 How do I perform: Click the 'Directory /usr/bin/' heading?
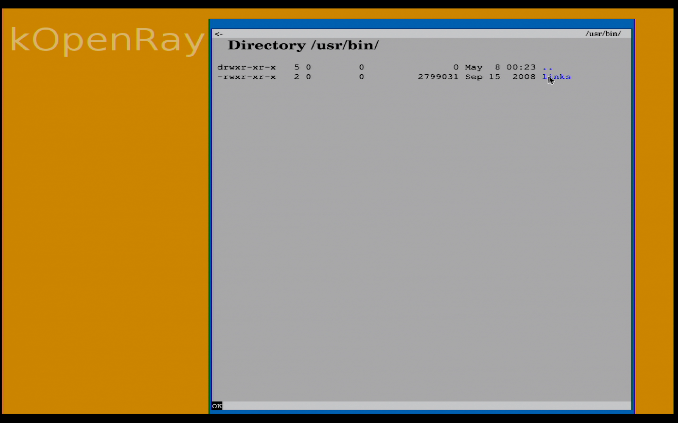click(x=303, y=45)
